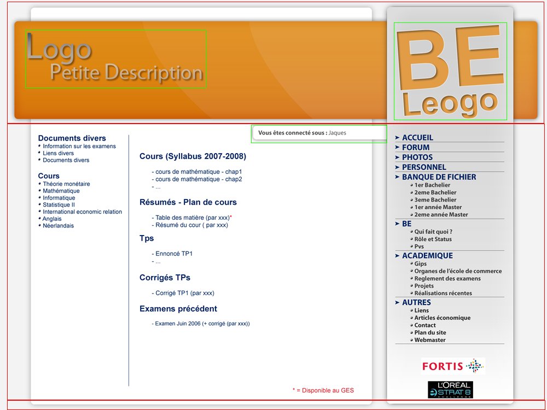The width and height of the screenshot is (547, 410).
Task: Select 3eme Bachelier submenu
Action: point(435,200)
